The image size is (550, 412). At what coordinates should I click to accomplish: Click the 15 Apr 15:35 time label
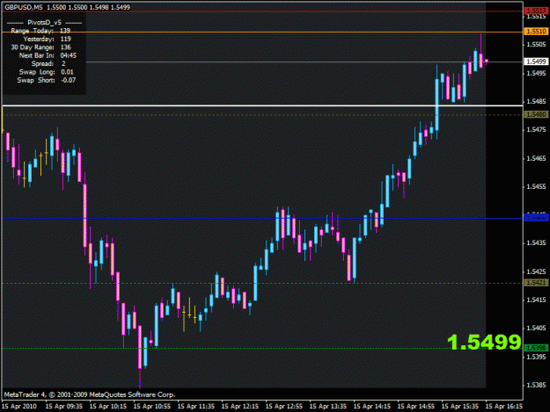click(460, 406)
